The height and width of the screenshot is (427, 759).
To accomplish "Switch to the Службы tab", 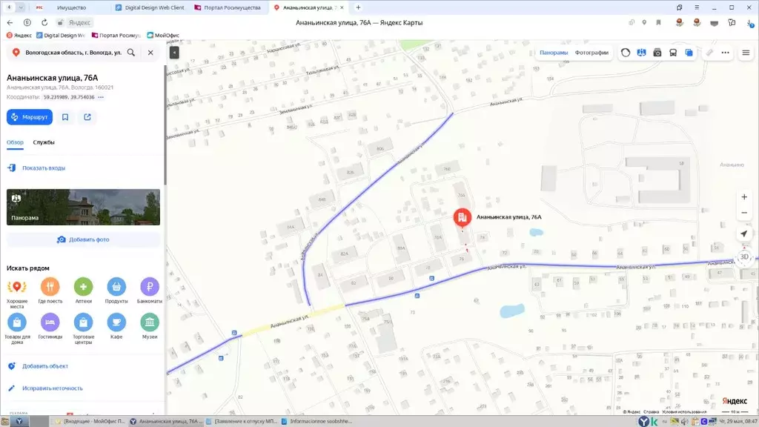I will coord(44,142).
